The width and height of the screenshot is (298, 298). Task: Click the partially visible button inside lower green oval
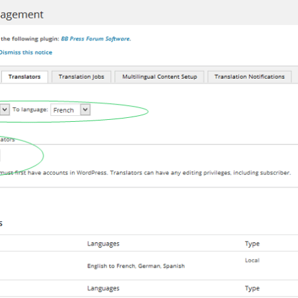coord(0,156)
